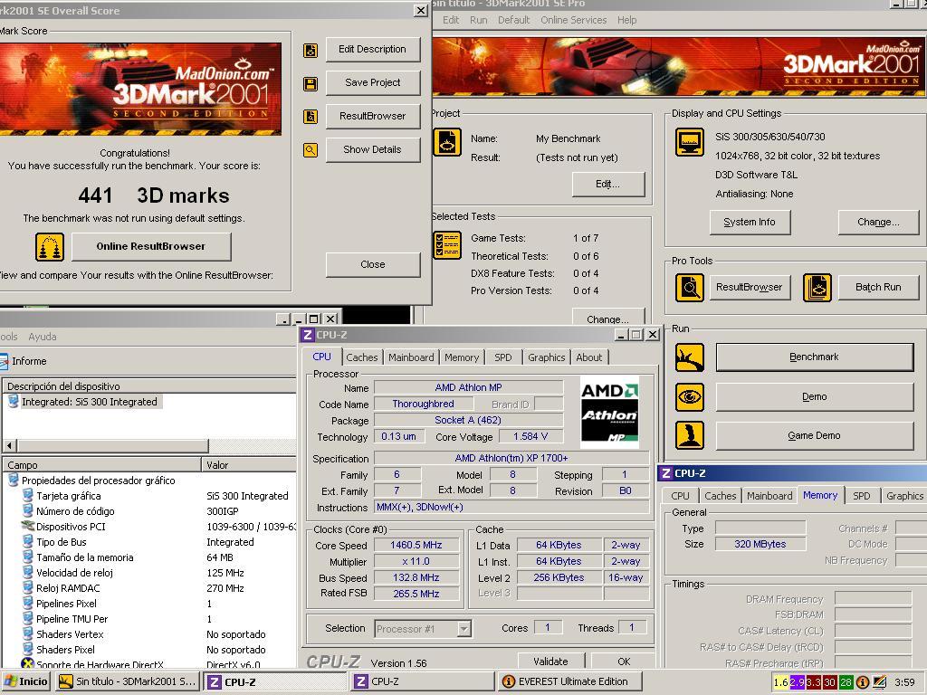Screen dimensions: 927x695
Task: Click the Batch Run icon
Action: (817, 288)
